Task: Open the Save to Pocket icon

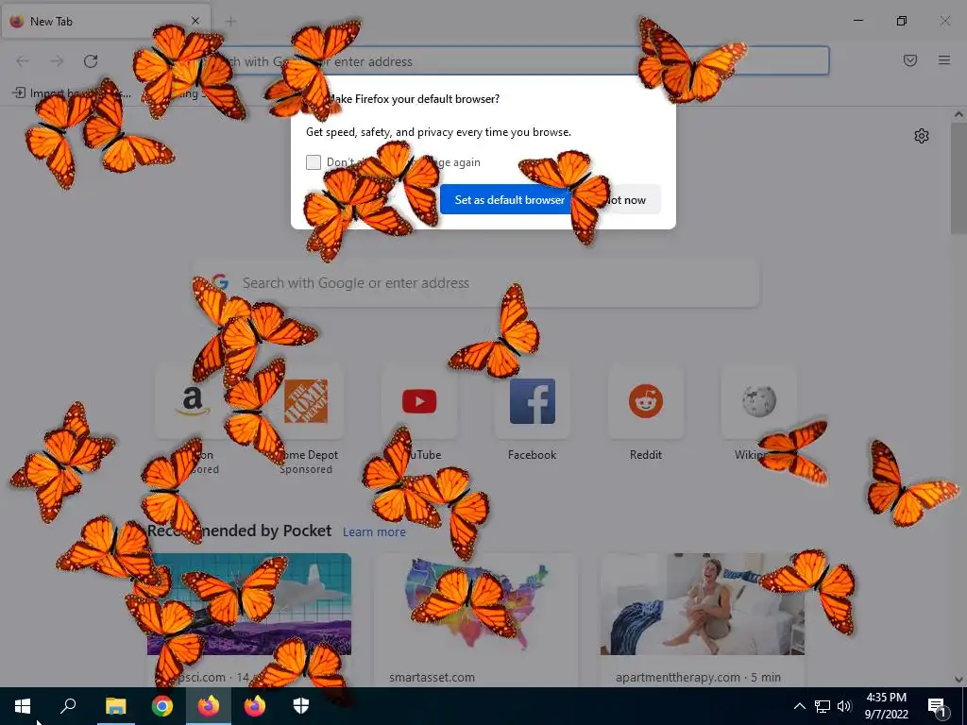Action: (x=910, y=60)
